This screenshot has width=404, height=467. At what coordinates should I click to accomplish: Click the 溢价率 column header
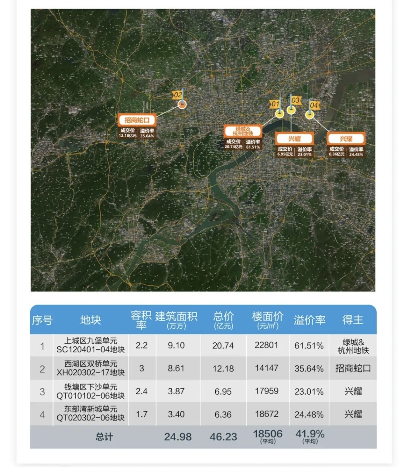point(310,320)
